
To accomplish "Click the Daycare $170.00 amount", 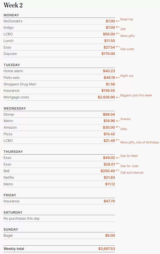I will pos(108,54).
